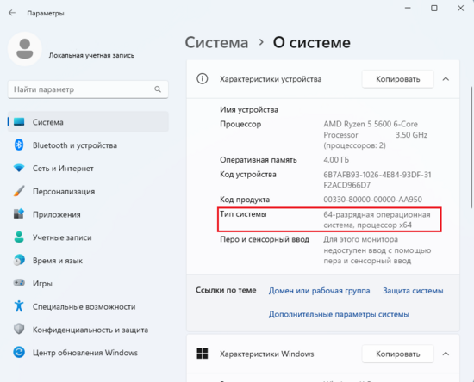
Task: Open Дополнительные параметры системы link
Action: click(x=339, y=314)
